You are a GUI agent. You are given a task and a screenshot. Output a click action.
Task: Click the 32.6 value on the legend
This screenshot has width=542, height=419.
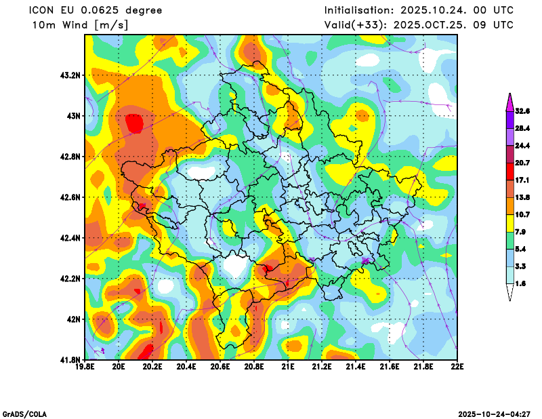522,111
